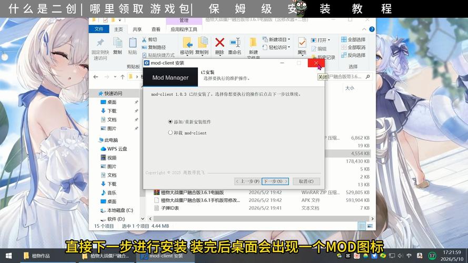Click the network tray icon
Image resolution: width=468 pixels, height=263 pixels.
click(392, 256)
